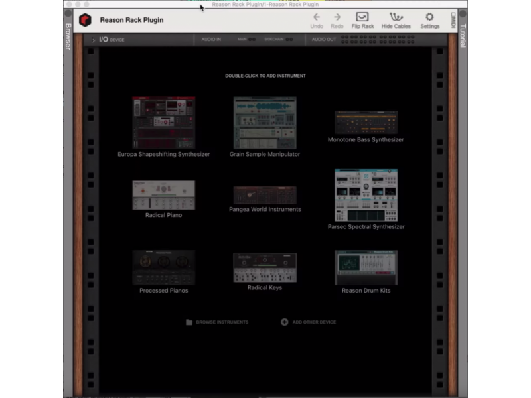
Task: Hide cables using Hide Cables icon
Action: (396, 17)
